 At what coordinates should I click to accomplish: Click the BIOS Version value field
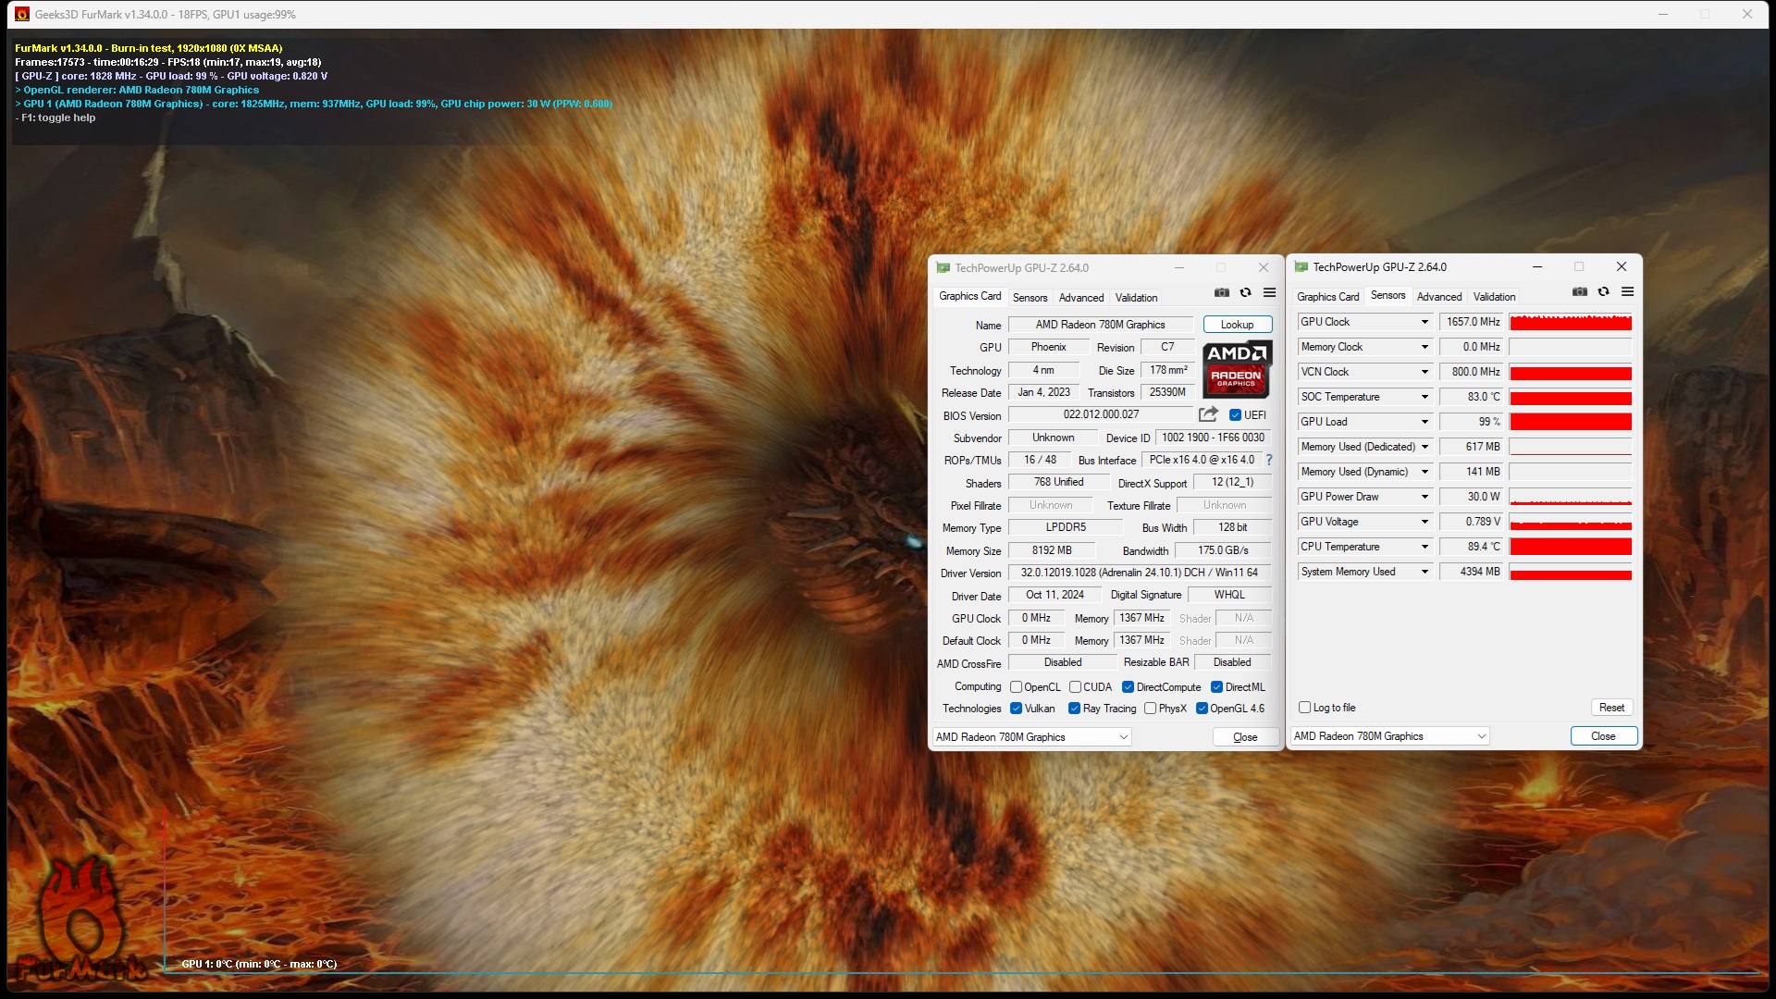tap(1101, 414)
